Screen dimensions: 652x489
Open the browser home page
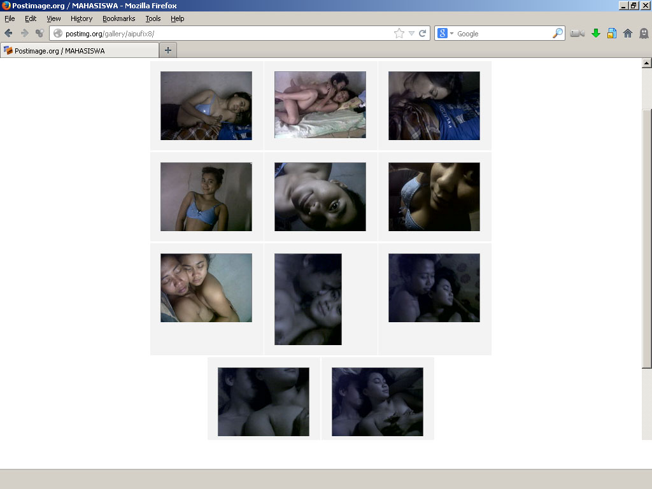pyautogui.click(x=628, y=33)
